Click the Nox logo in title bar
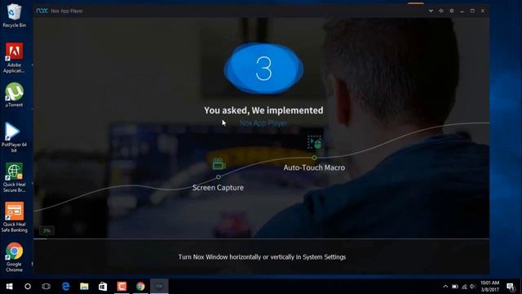The image size is (522, 294). [x=42, y=11]
